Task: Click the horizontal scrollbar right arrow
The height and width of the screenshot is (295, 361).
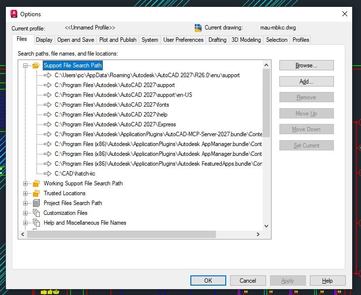Action: pyautogui.click(x=258, y=234)
